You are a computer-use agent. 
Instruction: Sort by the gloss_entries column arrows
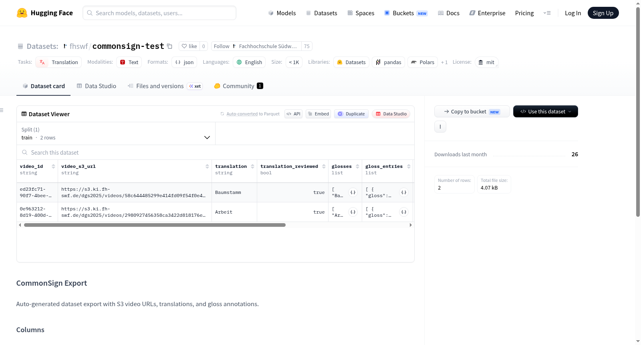tap(409, 166)
